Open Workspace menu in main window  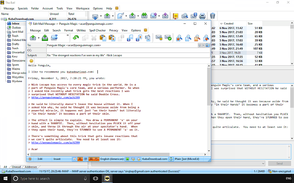coord(83,9)
